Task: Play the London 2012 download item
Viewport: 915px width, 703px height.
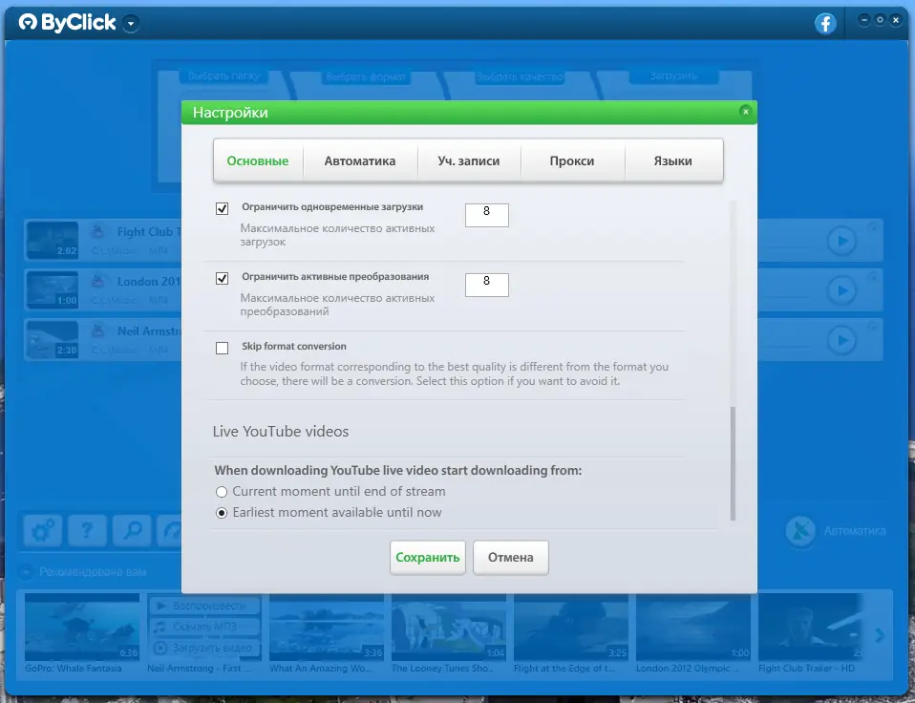Action: coord(841,290)
